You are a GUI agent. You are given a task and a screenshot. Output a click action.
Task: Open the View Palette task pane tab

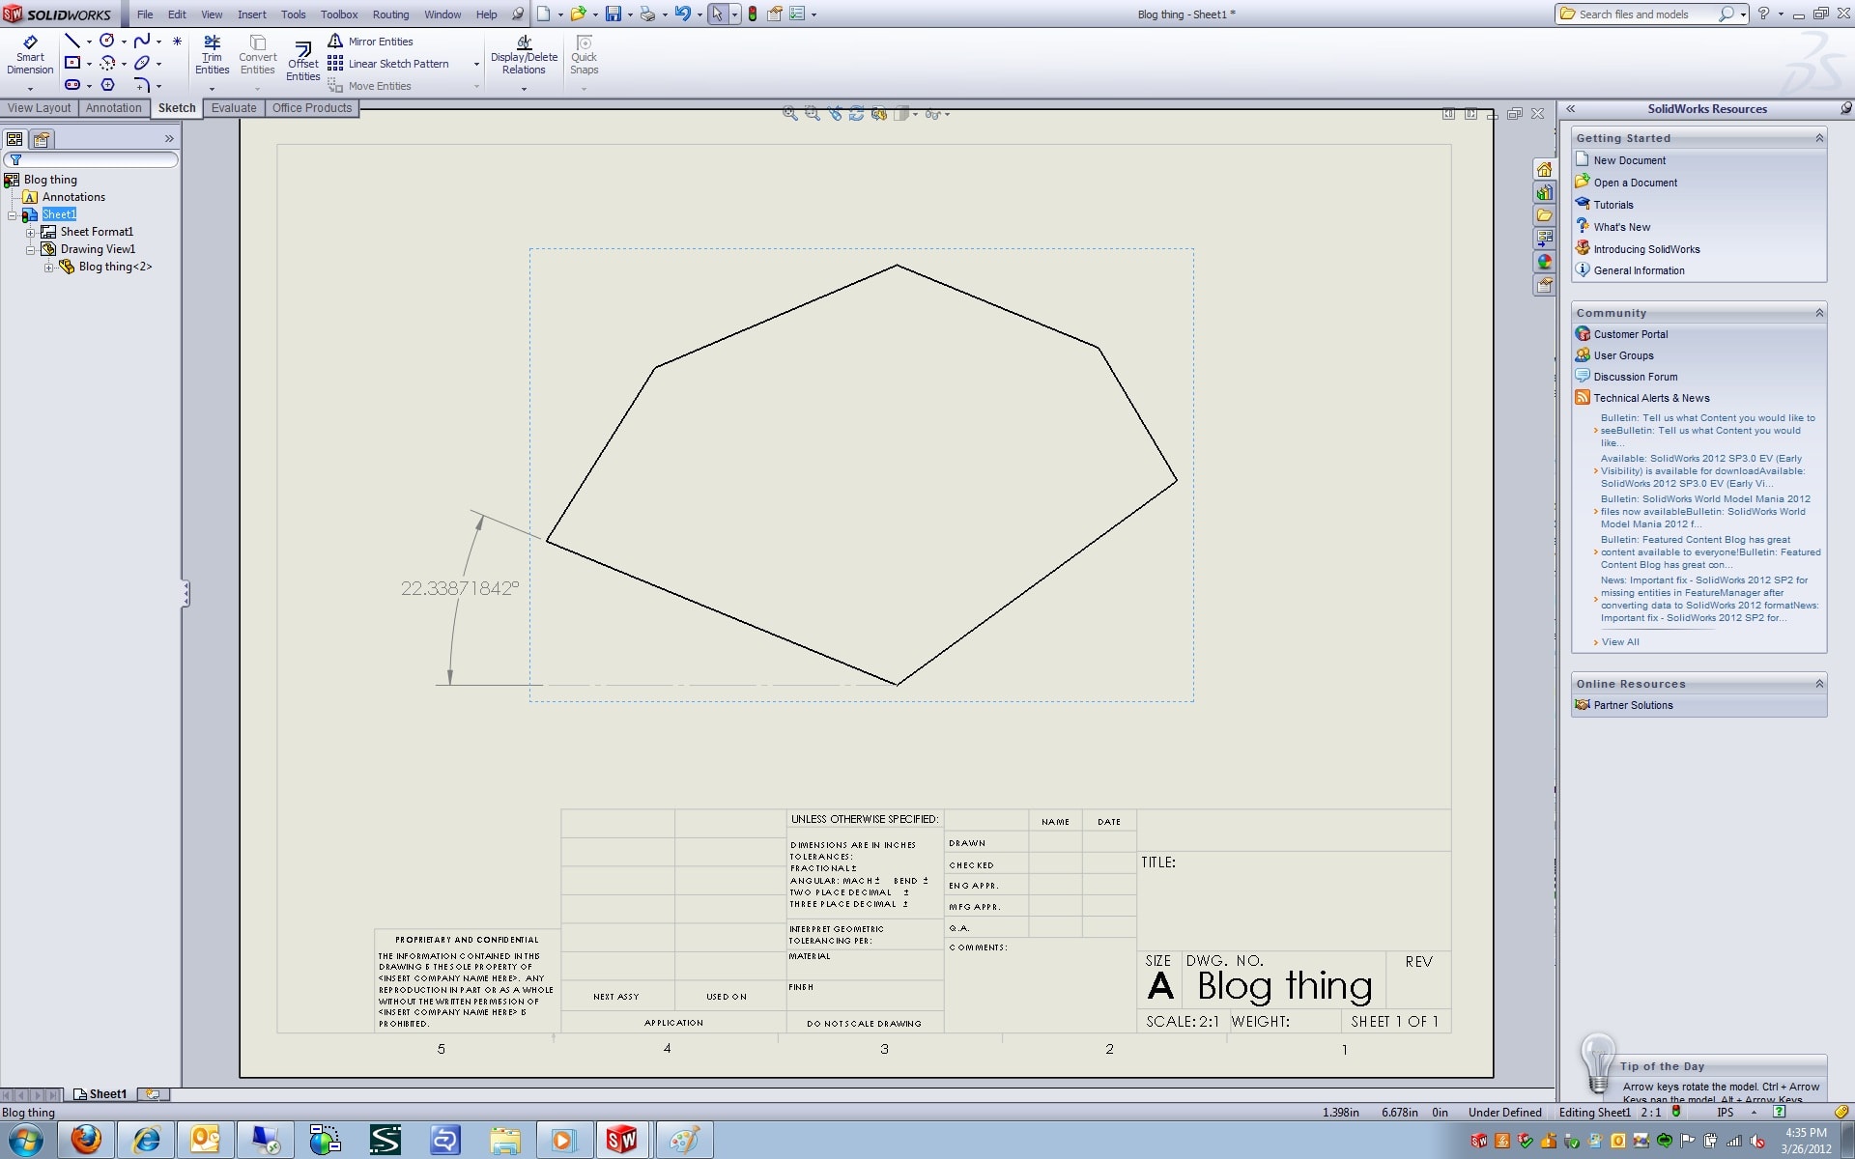(1544, 239)
